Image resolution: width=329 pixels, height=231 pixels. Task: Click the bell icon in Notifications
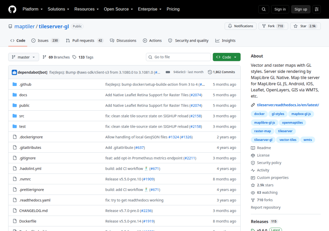(x=230, y=26)
